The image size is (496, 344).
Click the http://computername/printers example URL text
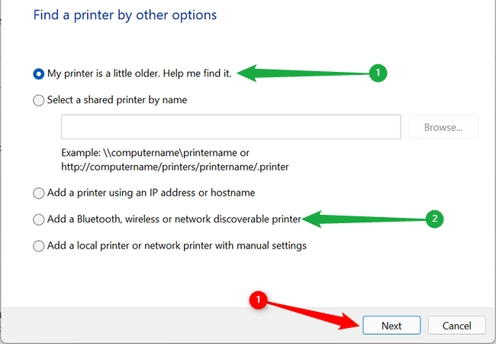[x=176, y=166]
